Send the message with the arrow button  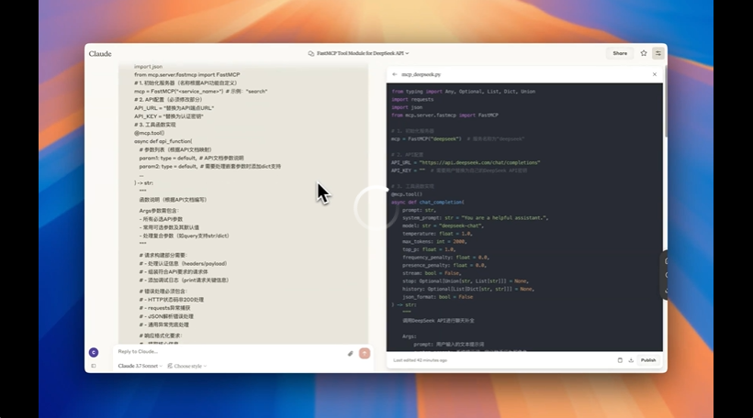pos(365,353)
